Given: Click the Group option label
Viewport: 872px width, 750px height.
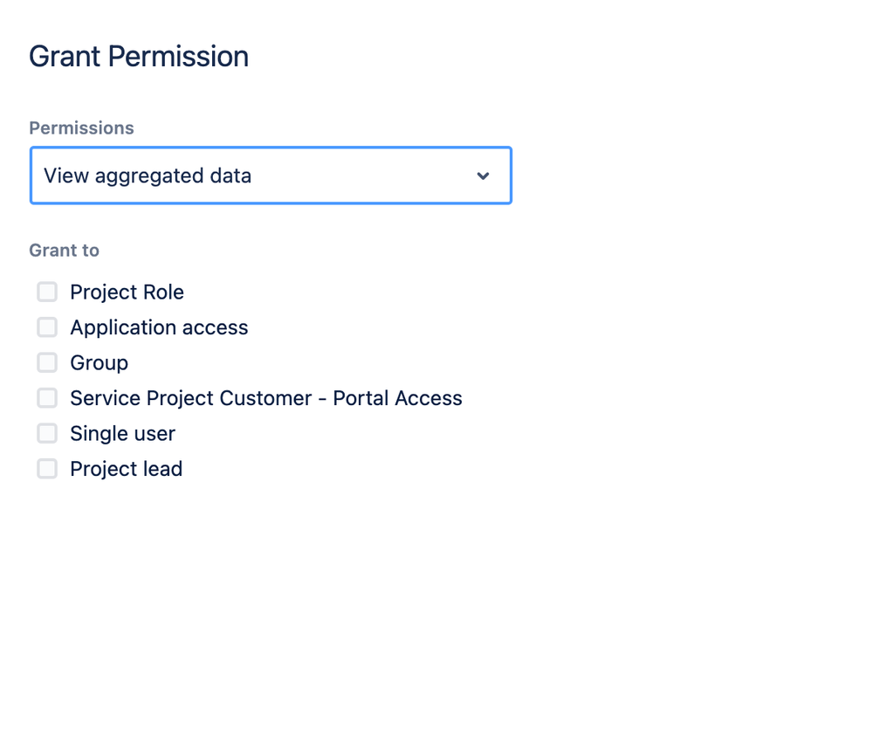Looking at the screenshot, I should [99, 362].
